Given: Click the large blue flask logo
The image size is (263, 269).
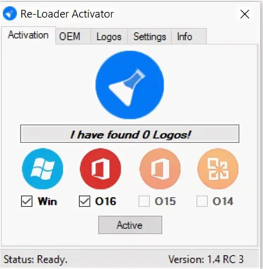Looking at the screenshot, I should (x=130, y=85).
